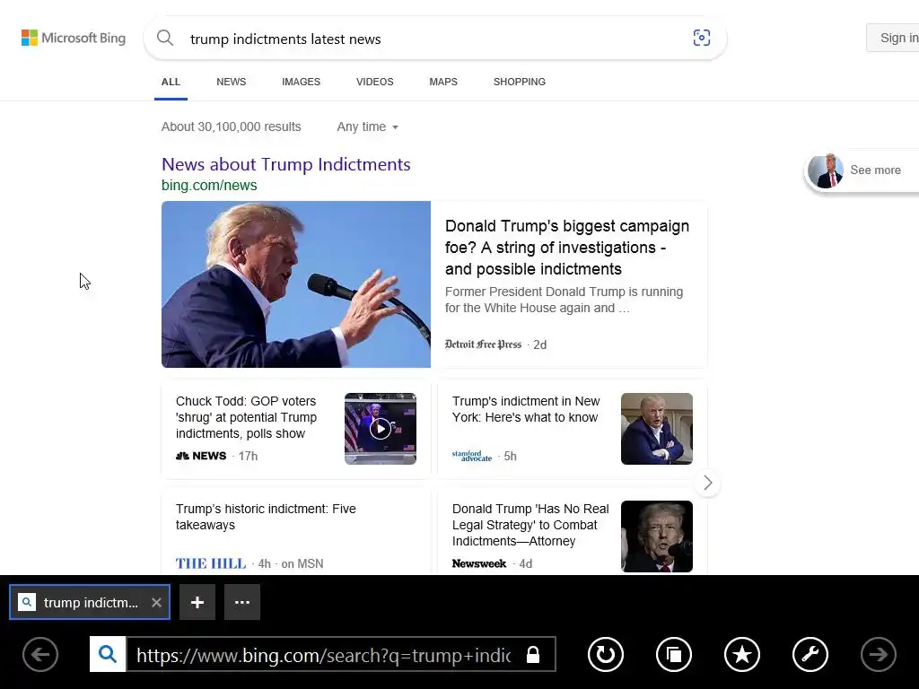919x689 pixels.
Task: Click into the Bing search query field
Action: [433, 39]
